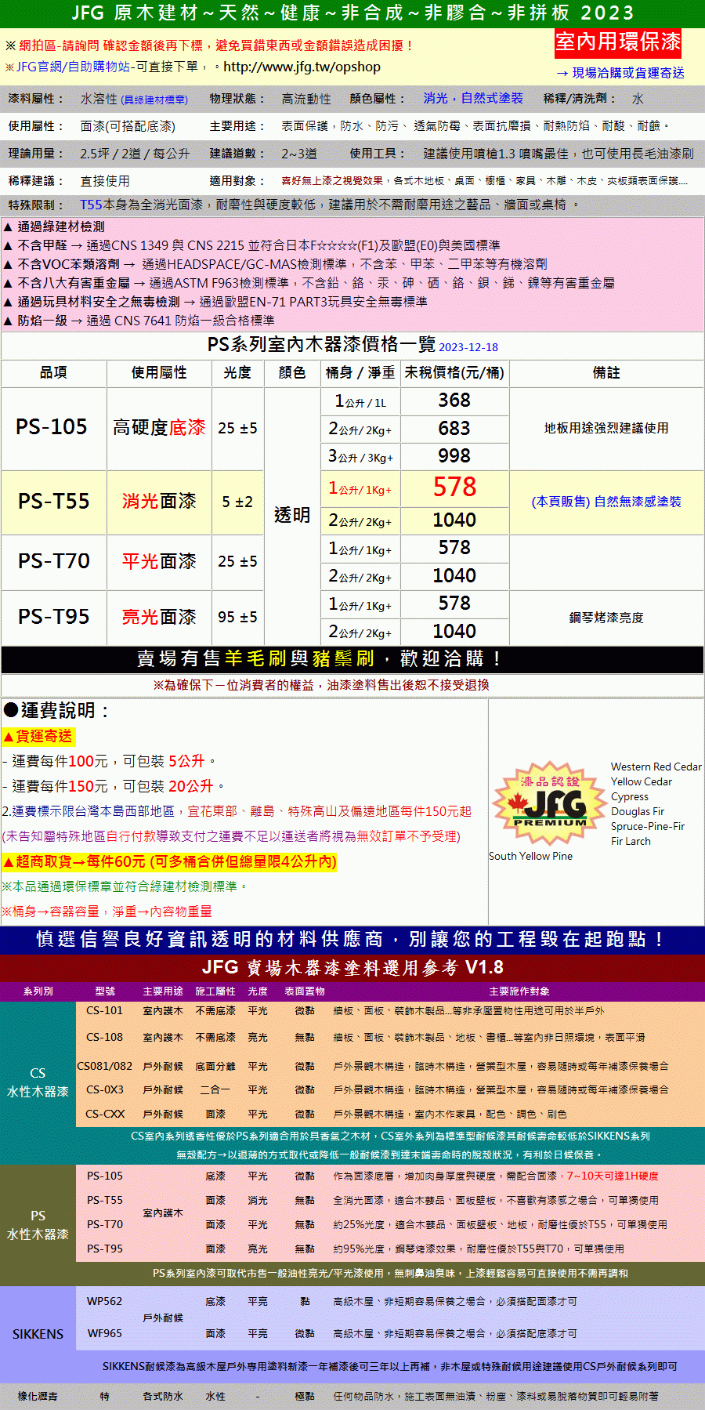Viewport: 705px width, 1410px height.
Task: Click South Yellow Pine text
Action: (530, 856)
